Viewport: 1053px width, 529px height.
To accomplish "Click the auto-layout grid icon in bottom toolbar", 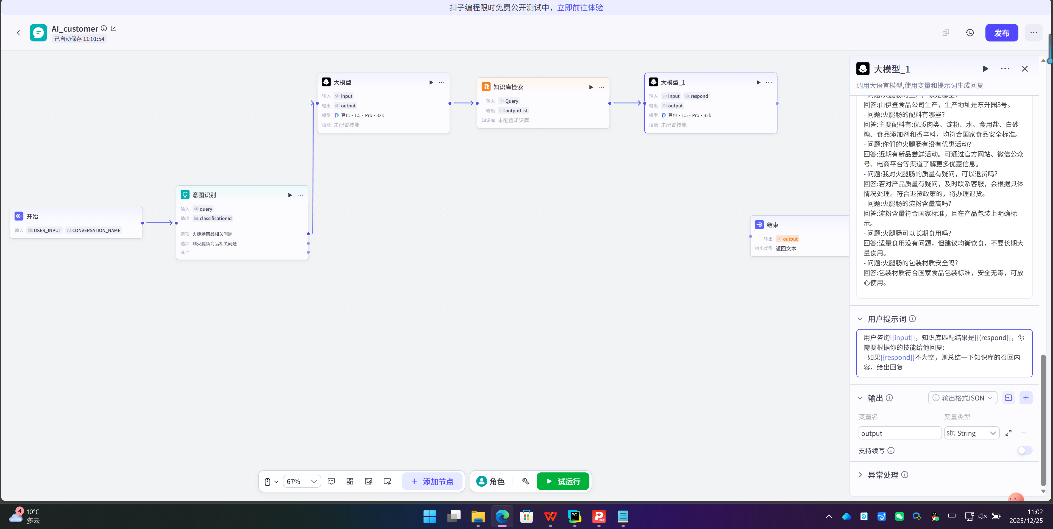I will [x=350, y=481].
